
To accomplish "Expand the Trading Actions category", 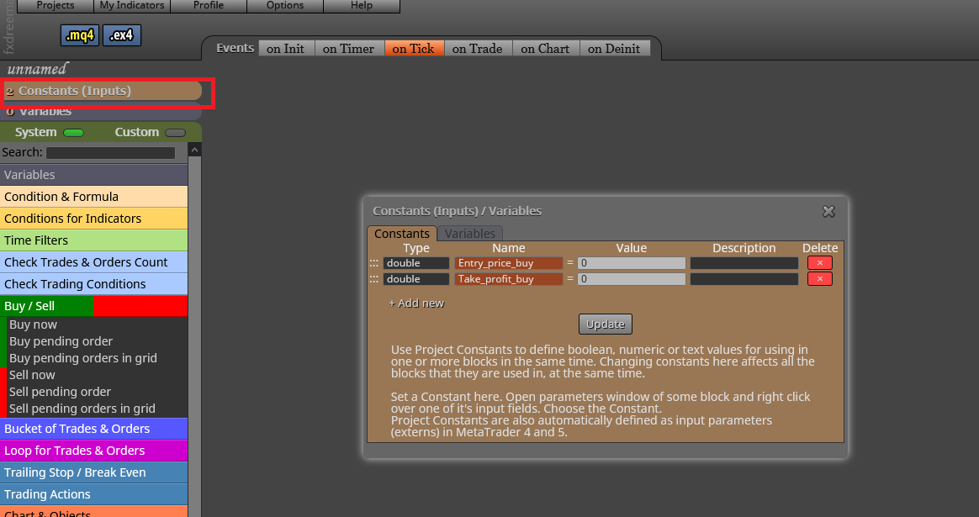I will [93, 494].
